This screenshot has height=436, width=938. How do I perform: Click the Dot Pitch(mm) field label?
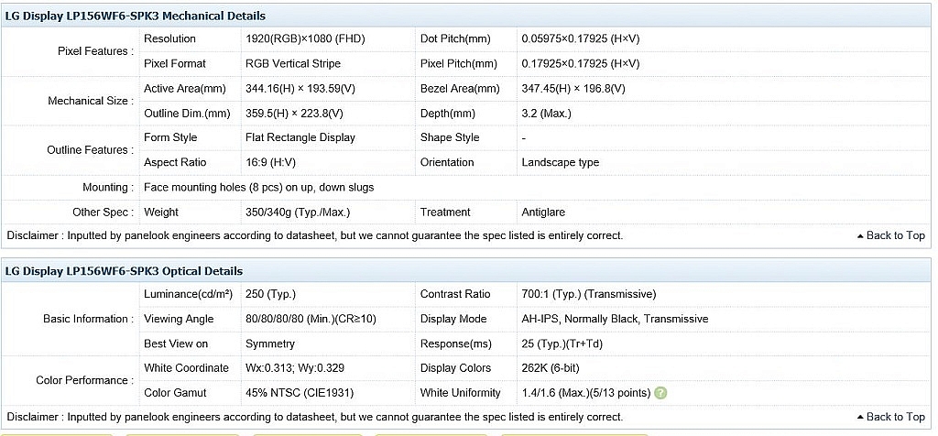455,38
